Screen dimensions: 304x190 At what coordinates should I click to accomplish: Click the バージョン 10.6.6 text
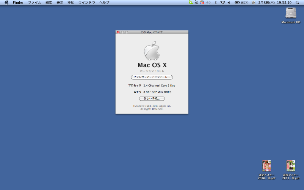(152, 71)
